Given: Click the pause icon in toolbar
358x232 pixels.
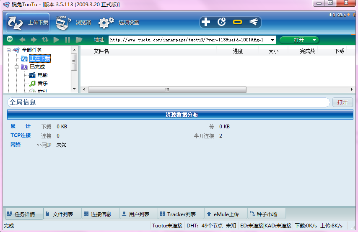Looking at the screenshot, I should (67, 40).
